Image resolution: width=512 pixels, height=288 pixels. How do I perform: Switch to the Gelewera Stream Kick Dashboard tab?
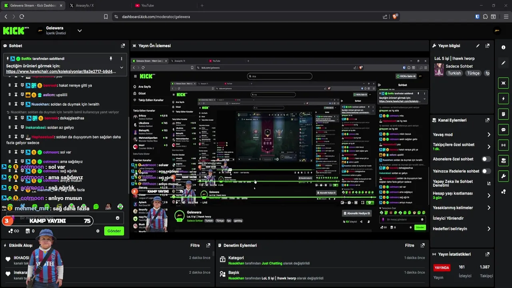point(33,6)
